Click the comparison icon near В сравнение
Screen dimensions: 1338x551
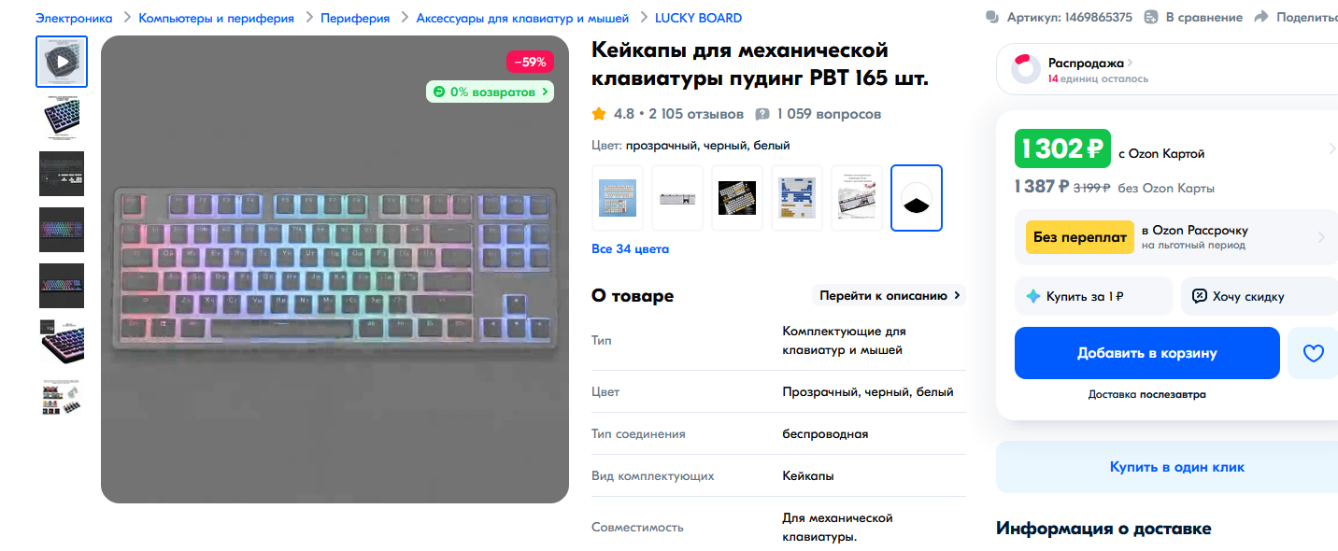tap(1151, 17)
